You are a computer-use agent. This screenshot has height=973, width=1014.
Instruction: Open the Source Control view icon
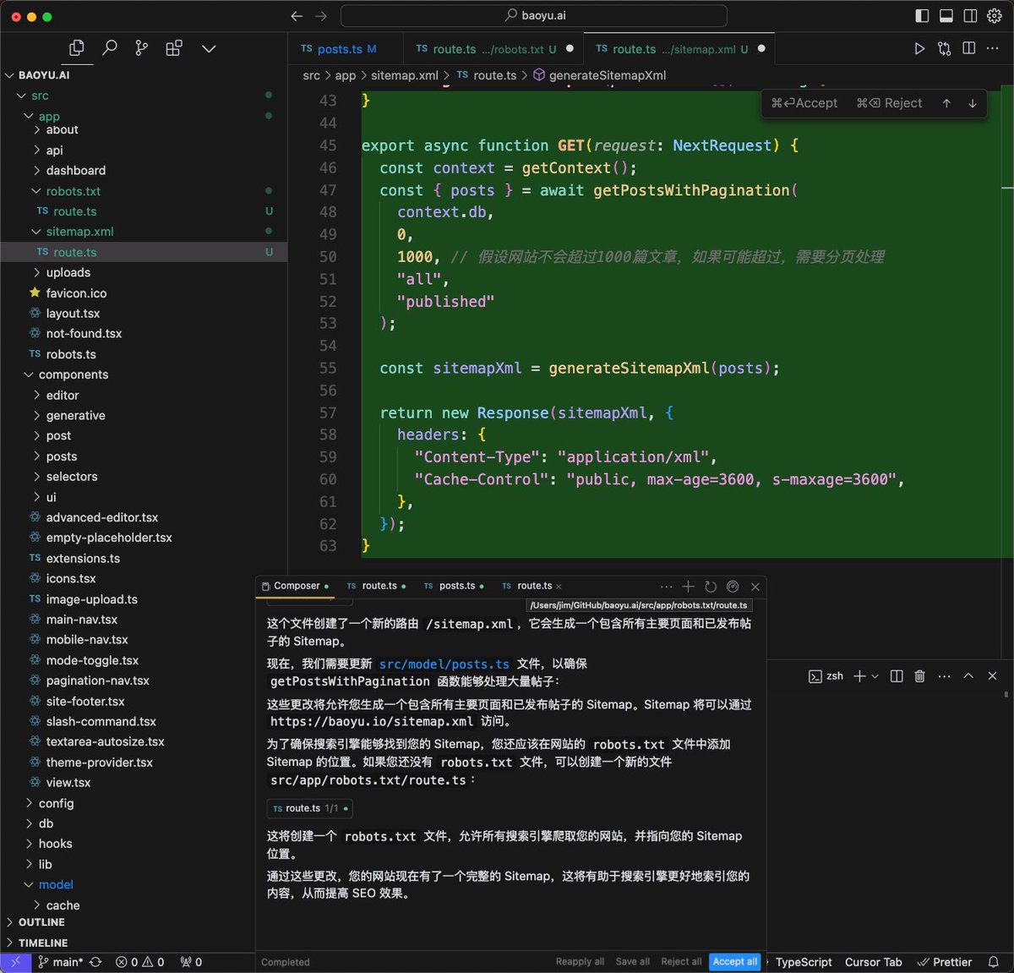141,48
